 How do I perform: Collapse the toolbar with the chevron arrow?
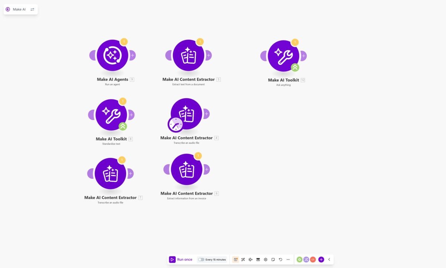tap(329, 259)
